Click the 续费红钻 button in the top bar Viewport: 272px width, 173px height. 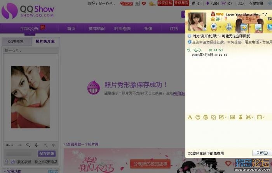(x=165, y=3)
